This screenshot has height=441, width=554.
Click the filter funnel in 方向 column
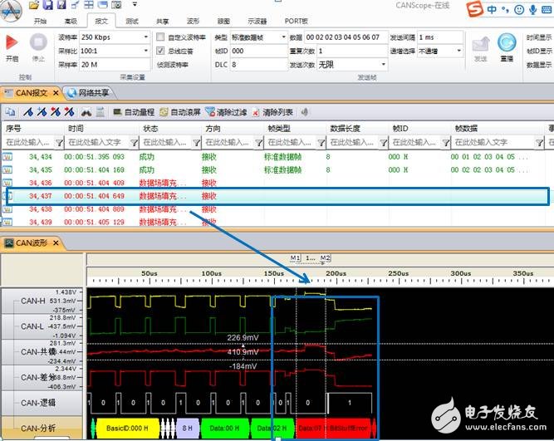click(x=259, y=142)
